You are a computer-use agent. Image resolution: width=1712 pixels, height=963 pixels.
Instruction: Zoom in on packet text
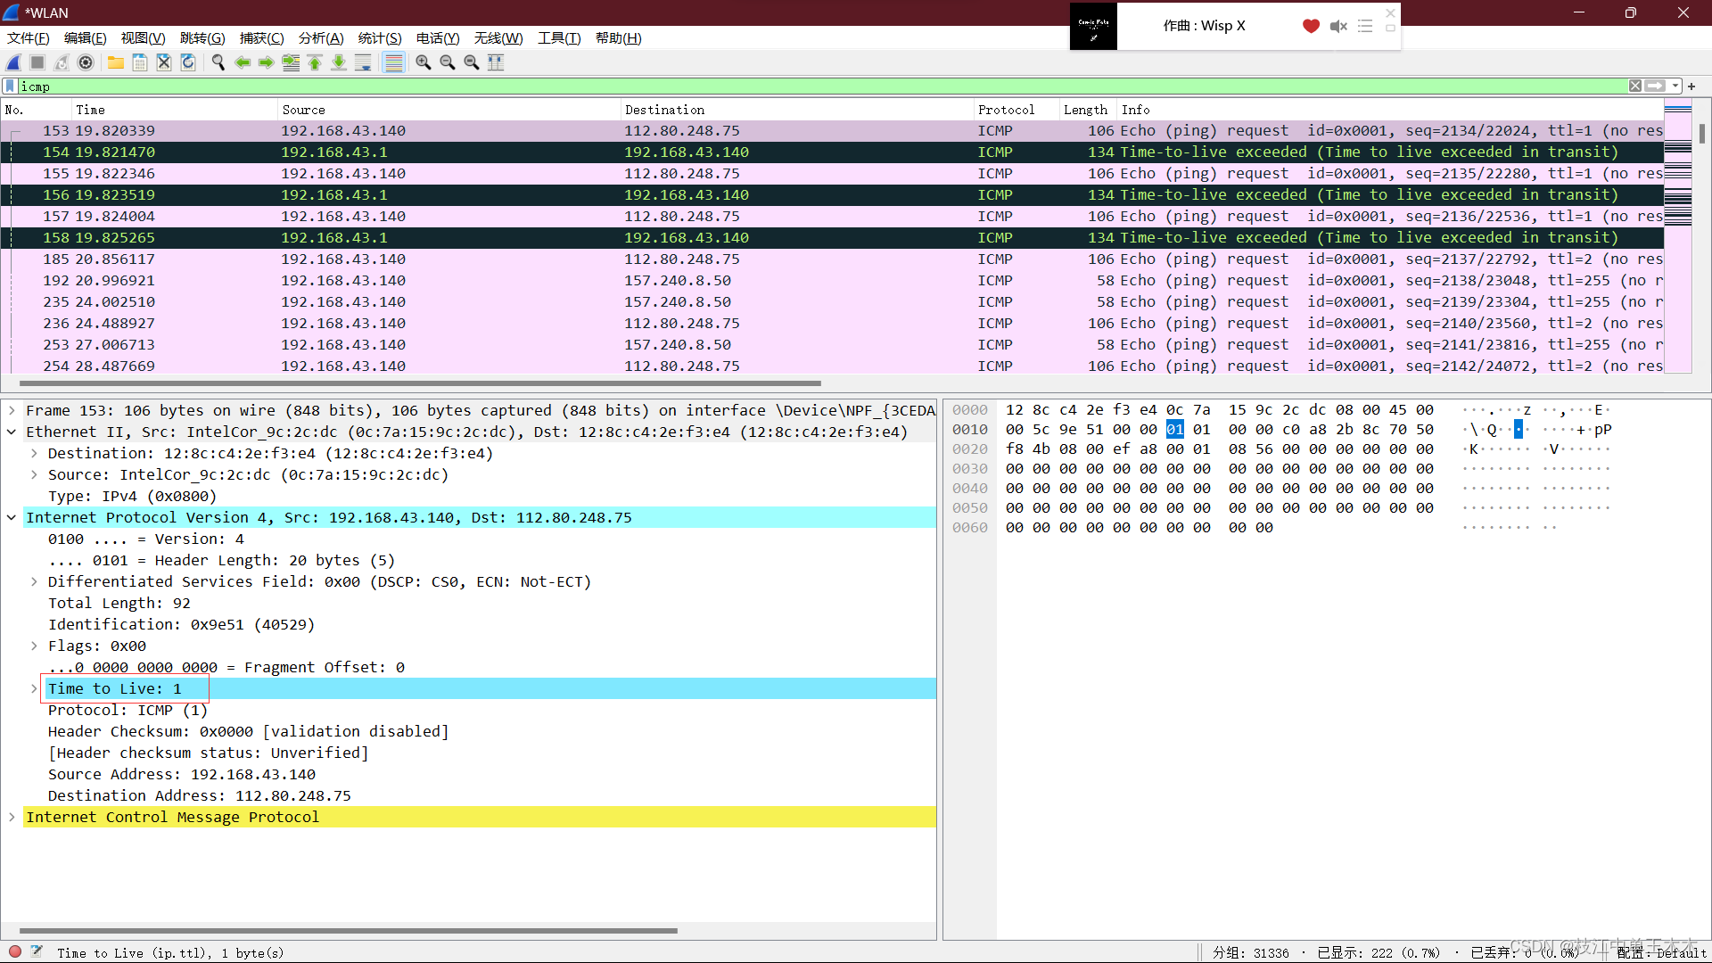point(424,62)
